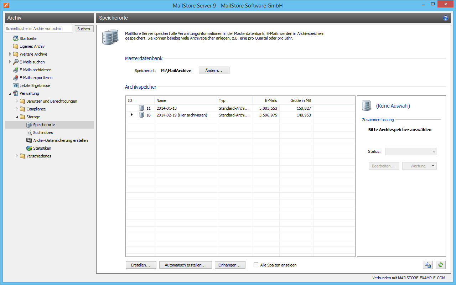Viewport: 456px width, 285px height.
Task: Sort by the Name column header
Action: click(x=186, y=100)
